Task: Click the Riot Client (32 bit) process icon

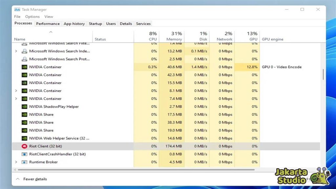Action: point(24,146)
